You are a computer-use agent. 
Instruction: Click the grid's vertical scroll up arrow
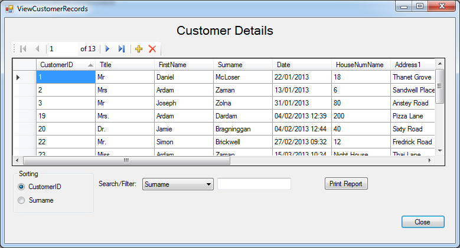[x=440, y=64]
